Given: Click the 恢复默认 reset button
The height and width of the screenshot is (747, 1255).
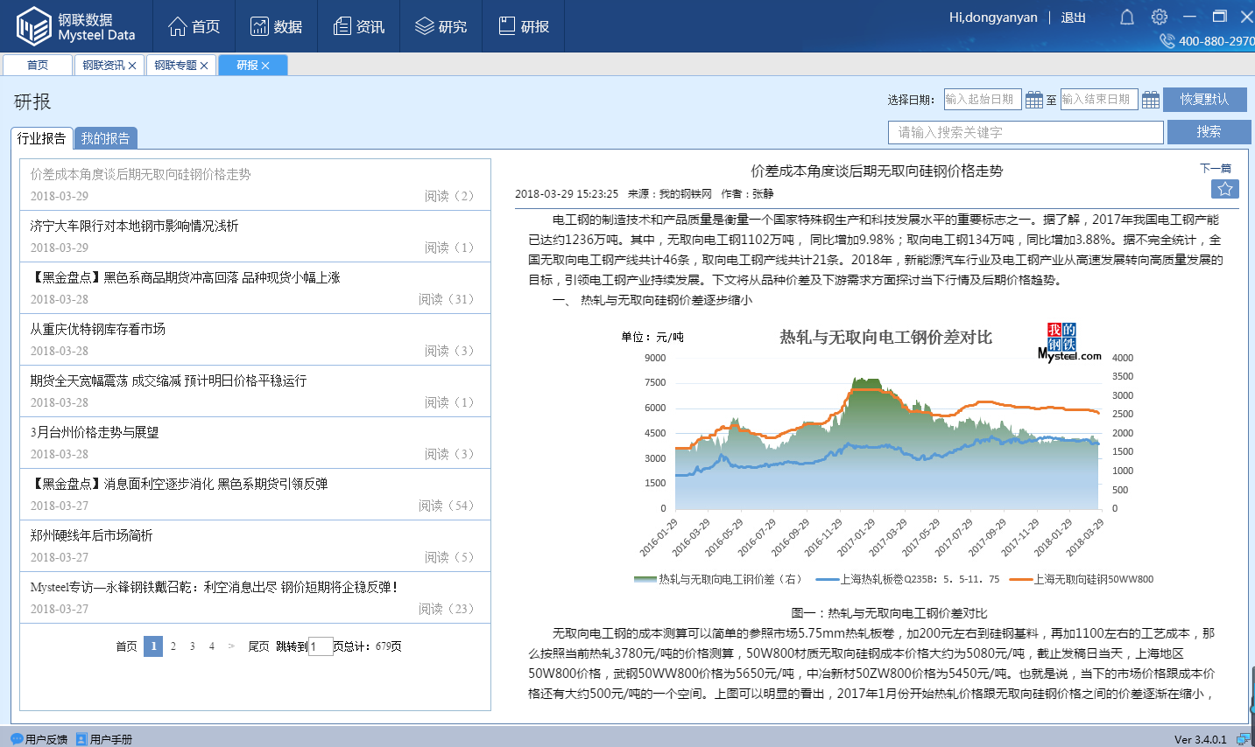Looking at the screenshot, I should pyautogui.click(x=1204, y=100).
